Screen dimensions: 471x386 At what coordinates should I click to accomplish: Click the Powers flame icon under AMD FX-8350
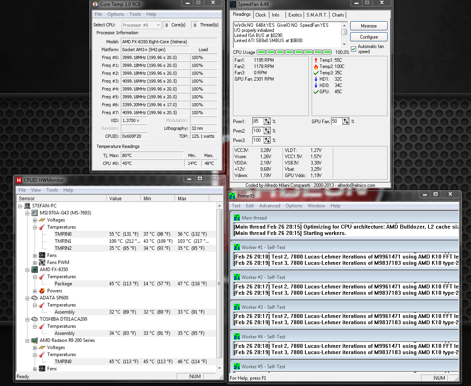42,291
